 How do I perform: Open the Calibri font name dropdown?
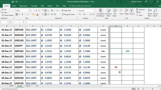pyautogui.click(x=28, y=10)
